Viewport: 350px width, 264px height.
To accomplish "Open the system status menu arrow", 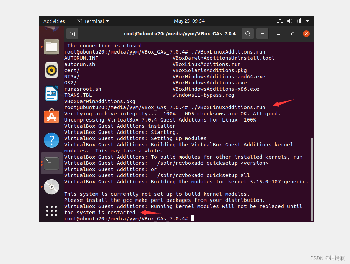I will 307,21.
